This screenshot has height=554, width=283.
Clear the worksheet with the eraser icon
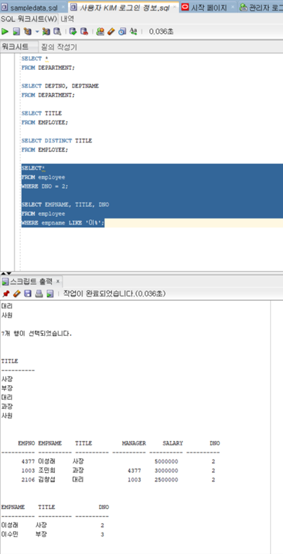(111, 31)
